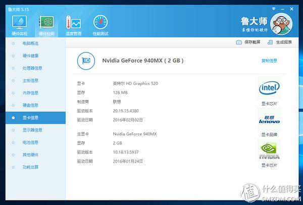The image size is (303, 205).
Task: View 显示器信息 monitor info
Action: point(32,130)
